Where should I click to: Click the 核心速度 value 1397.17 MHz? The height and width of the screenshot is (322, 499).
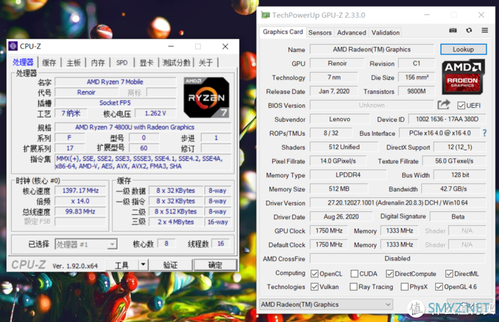80,191
